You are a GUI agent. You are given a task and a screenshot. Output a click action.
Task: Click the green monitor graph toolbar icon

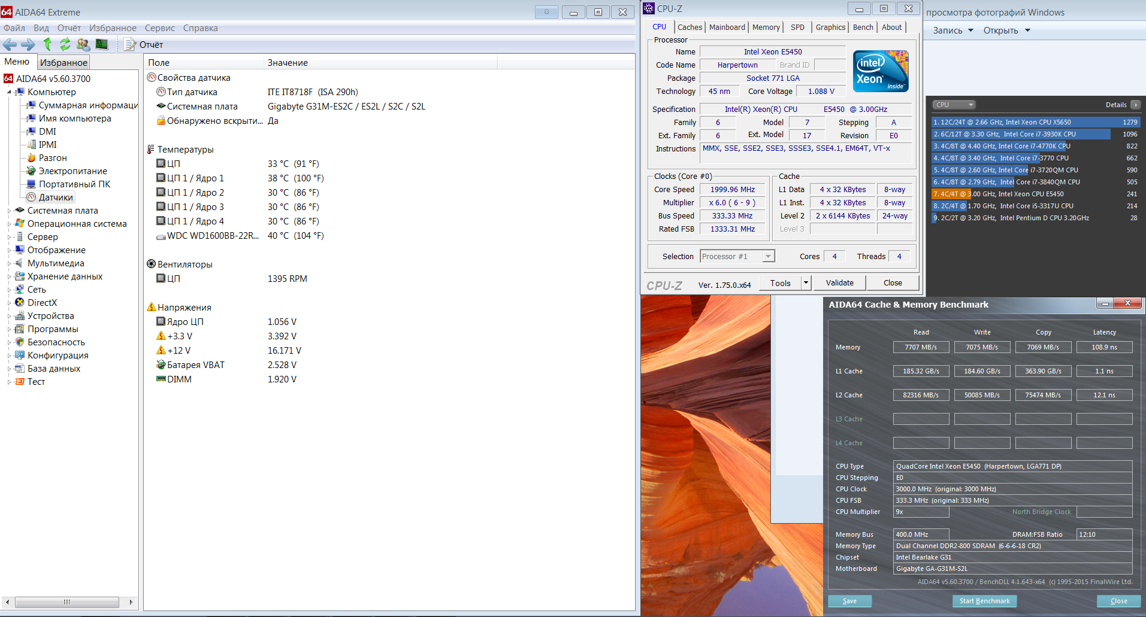click(x=102, y=44)
